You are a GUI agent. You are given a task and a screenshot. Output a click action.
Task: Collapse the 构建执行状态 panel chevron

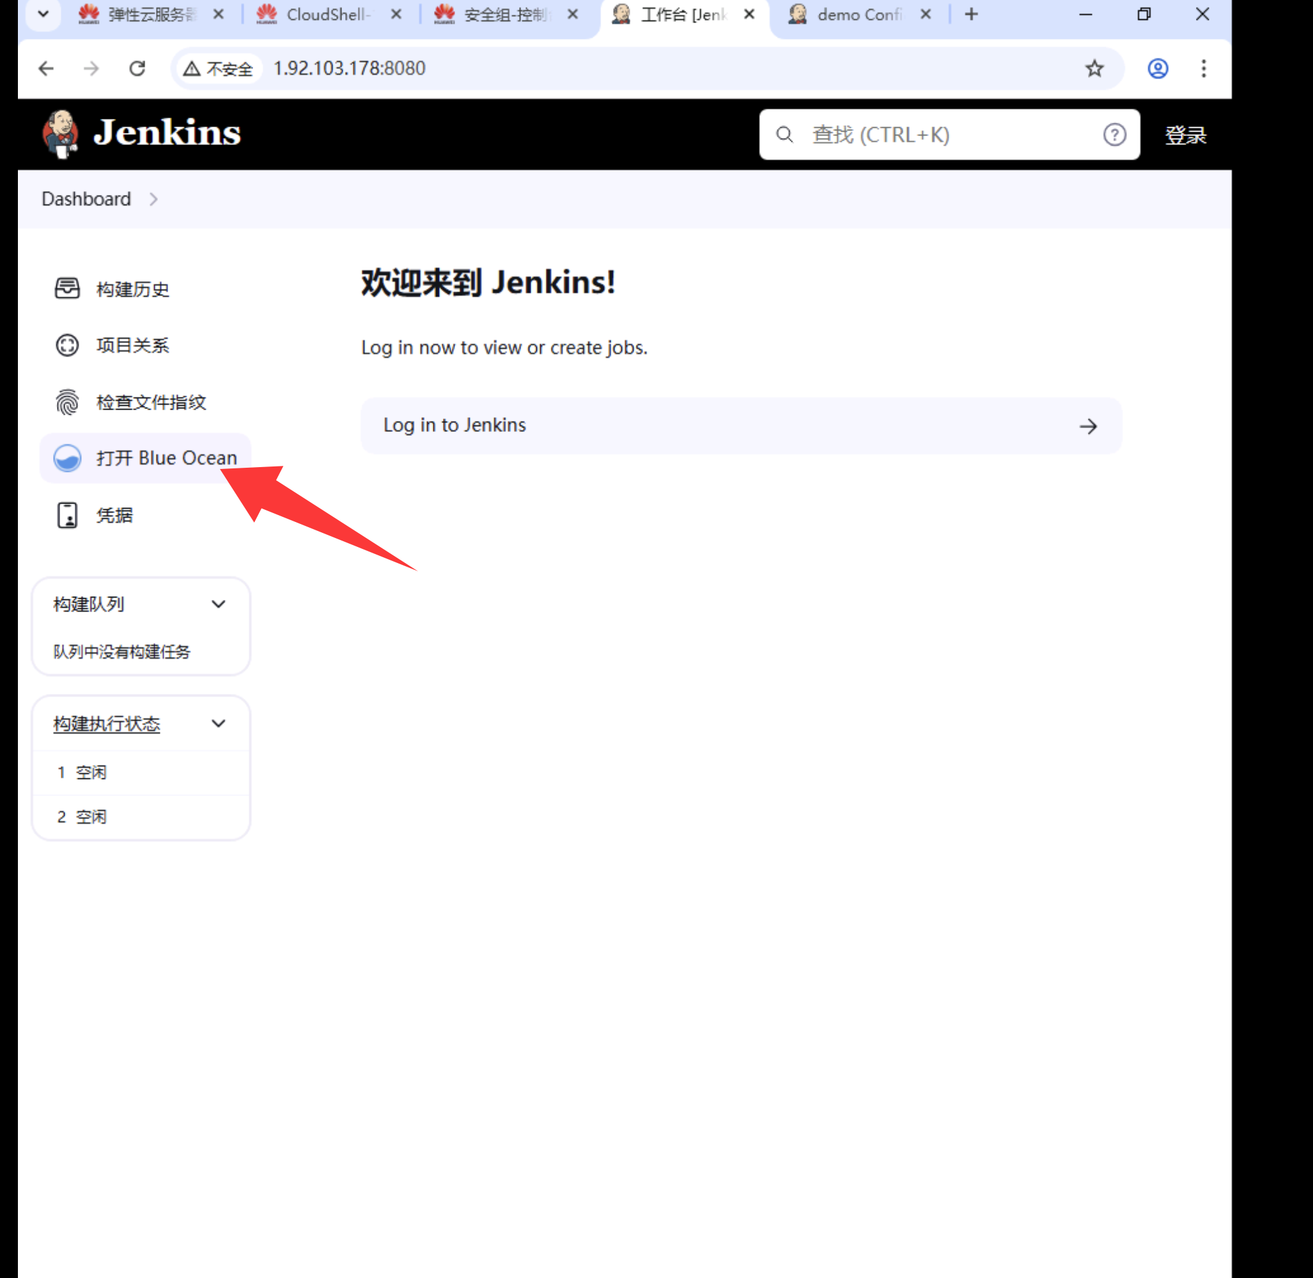pyautogui.click(x=218, y=723)
